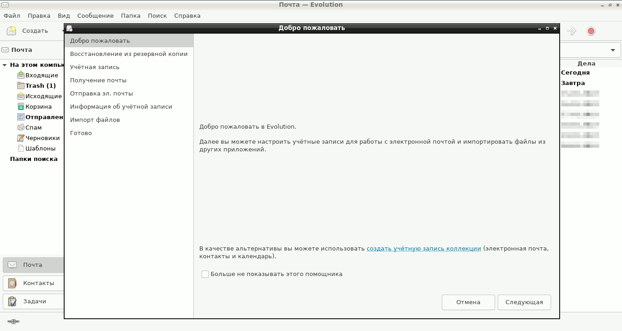This screenshot has height=331, width=622.
Task: Click the 'Импорт файлов' assistant step
Action: (129, 120)
